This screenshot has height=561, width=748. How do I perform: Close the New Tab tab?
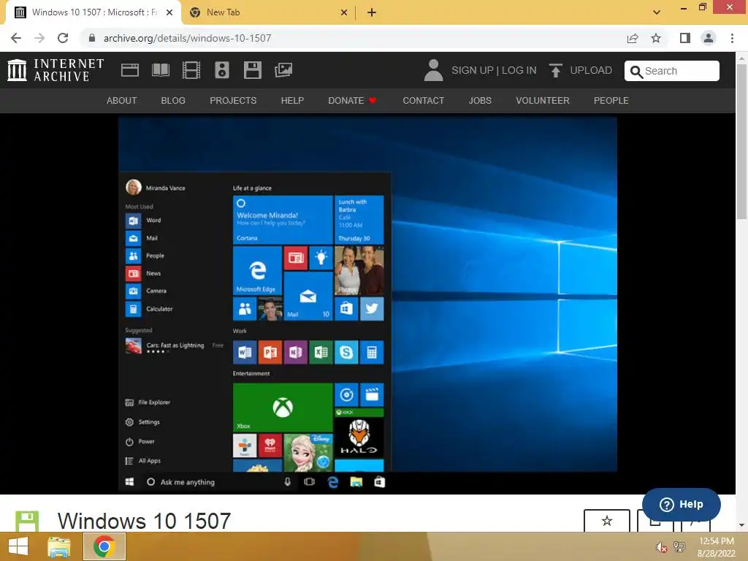(344, 12)
